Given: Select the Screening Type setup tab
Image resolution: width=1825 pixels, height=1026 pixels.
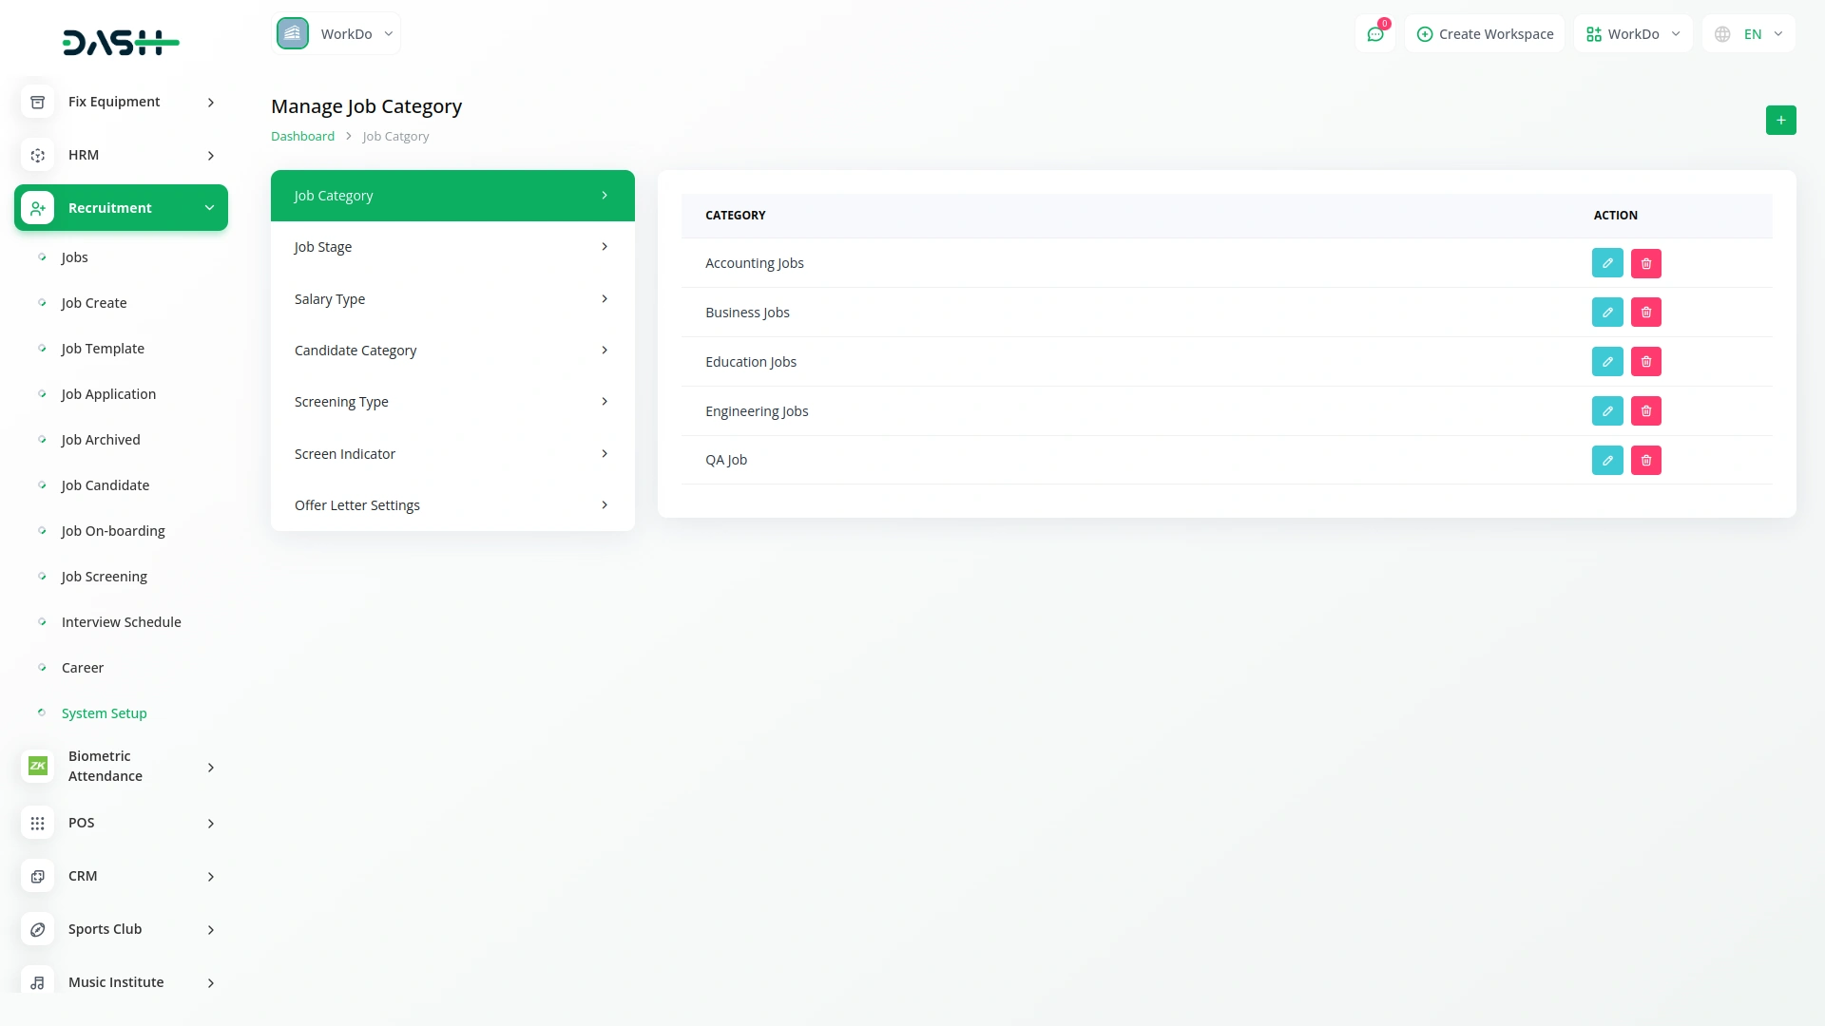Looking at the screenshot, I should tap(452, 402).
